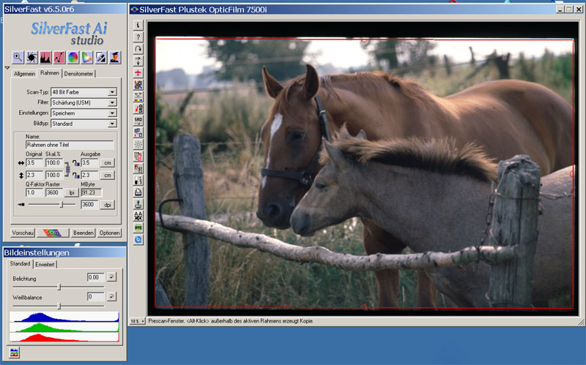Click the info 'i' icon in vertical toolbar
586x365 pixels.
coord(138,25)
